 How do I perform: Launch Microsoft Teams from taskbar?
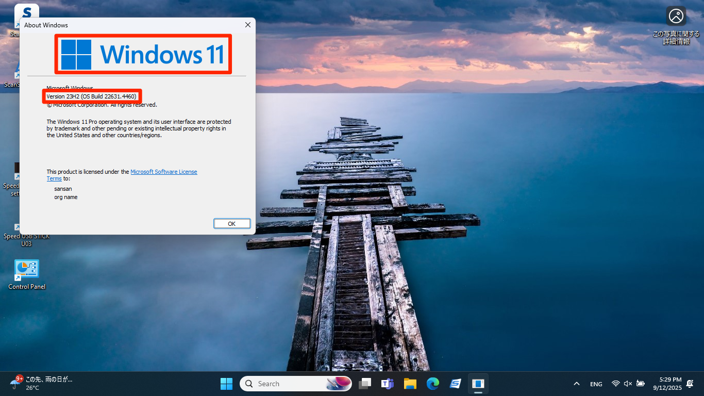387,384
